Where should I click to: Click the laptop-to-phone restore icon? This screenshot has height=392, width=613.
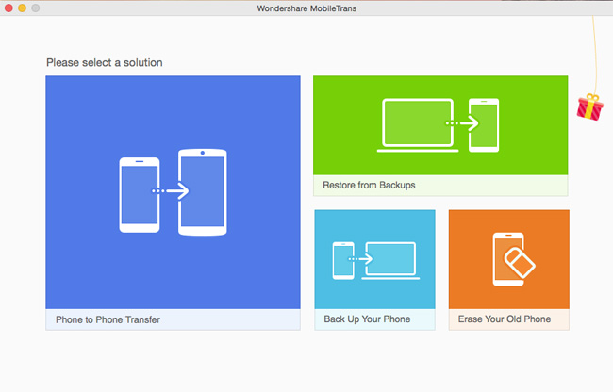[x=440, y=124]
